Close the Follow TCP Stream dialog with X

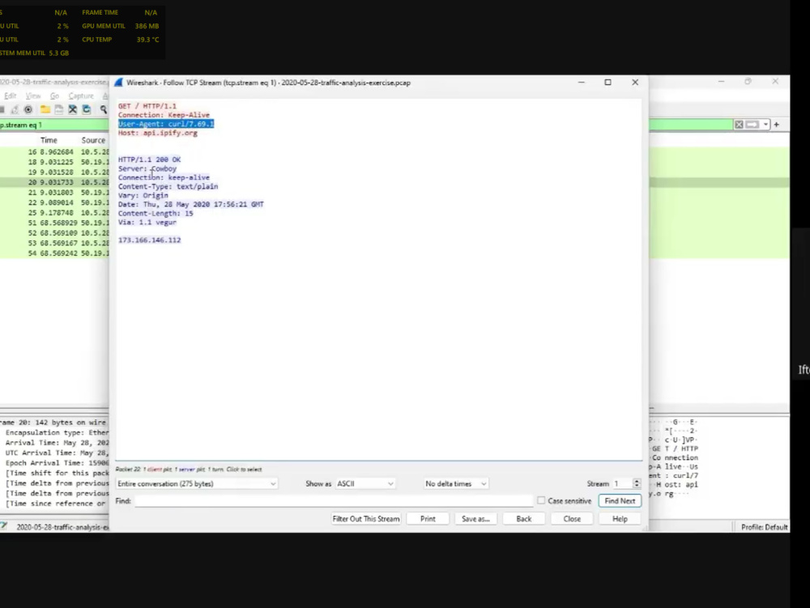(635, 82)
